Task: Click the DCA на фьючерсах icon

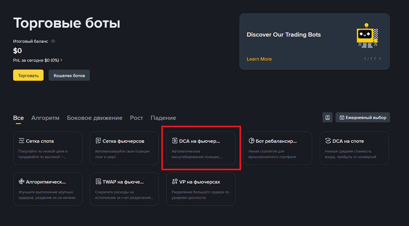Action: [x=175, y=141]
